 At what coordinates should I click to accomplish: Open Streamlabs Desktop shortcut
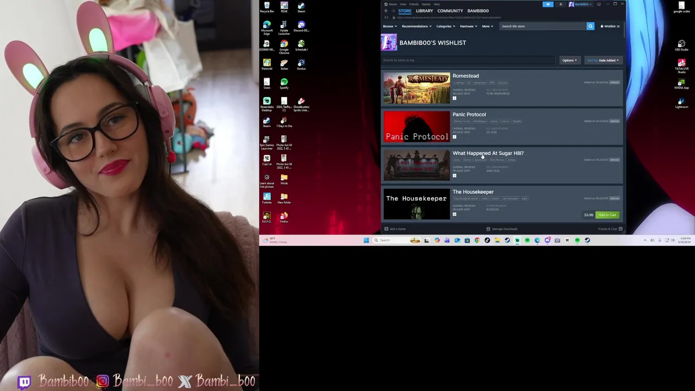[267, 104]
